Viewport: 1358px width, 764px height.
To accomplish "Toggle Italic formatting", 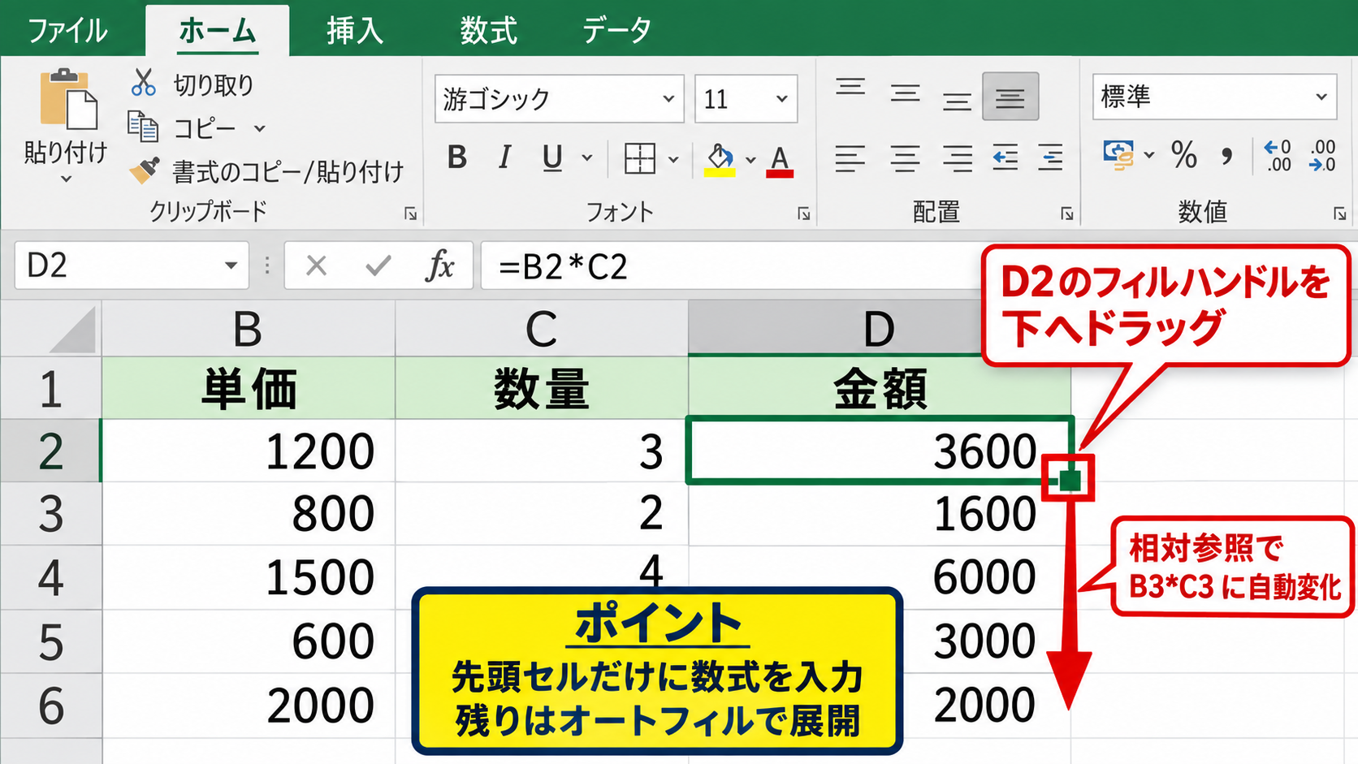I will point(504,158).
